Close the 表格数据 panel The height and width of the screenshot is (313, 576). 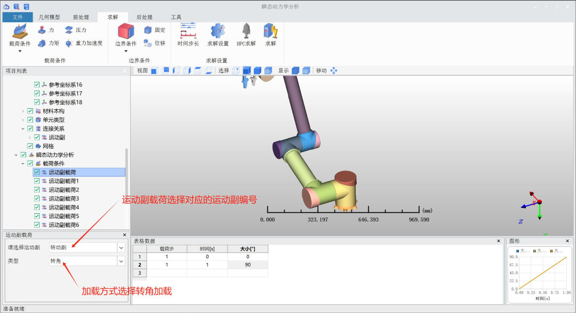pos(499,241)
